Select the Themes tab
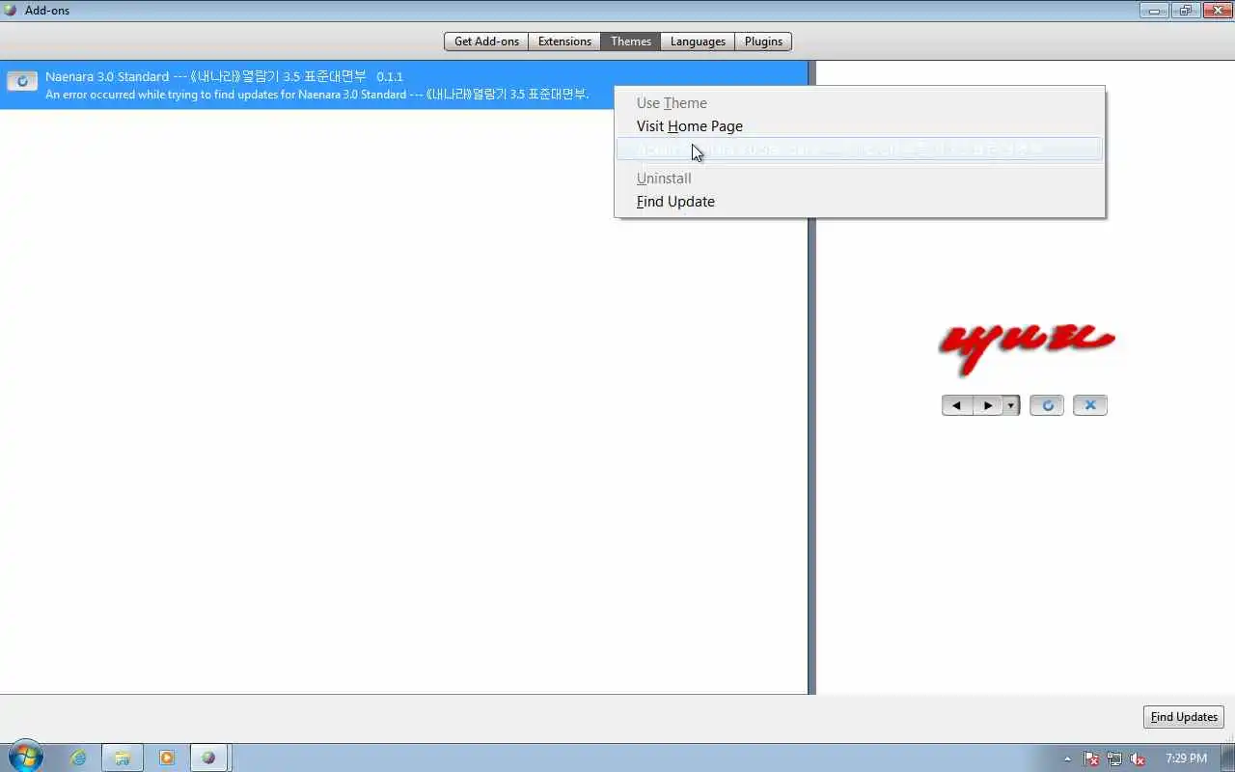 631,41
